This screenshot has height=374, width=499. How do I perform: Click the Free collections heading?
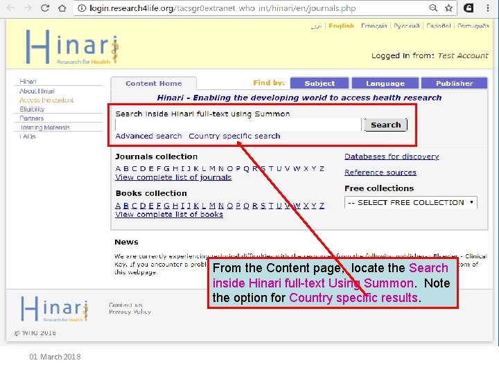[379, 188]
